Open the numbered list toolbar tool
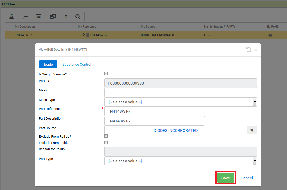Viewport: 287px width, 190px height. coord(25,16)
